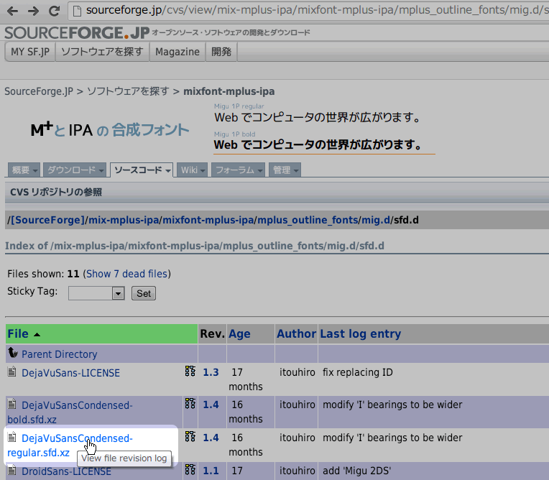Click the File column sort arrow

(37, 335)
